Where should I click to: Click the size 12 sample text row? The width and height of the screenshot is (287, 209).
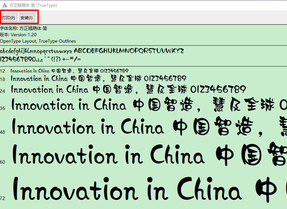click(x=69, y=71)
